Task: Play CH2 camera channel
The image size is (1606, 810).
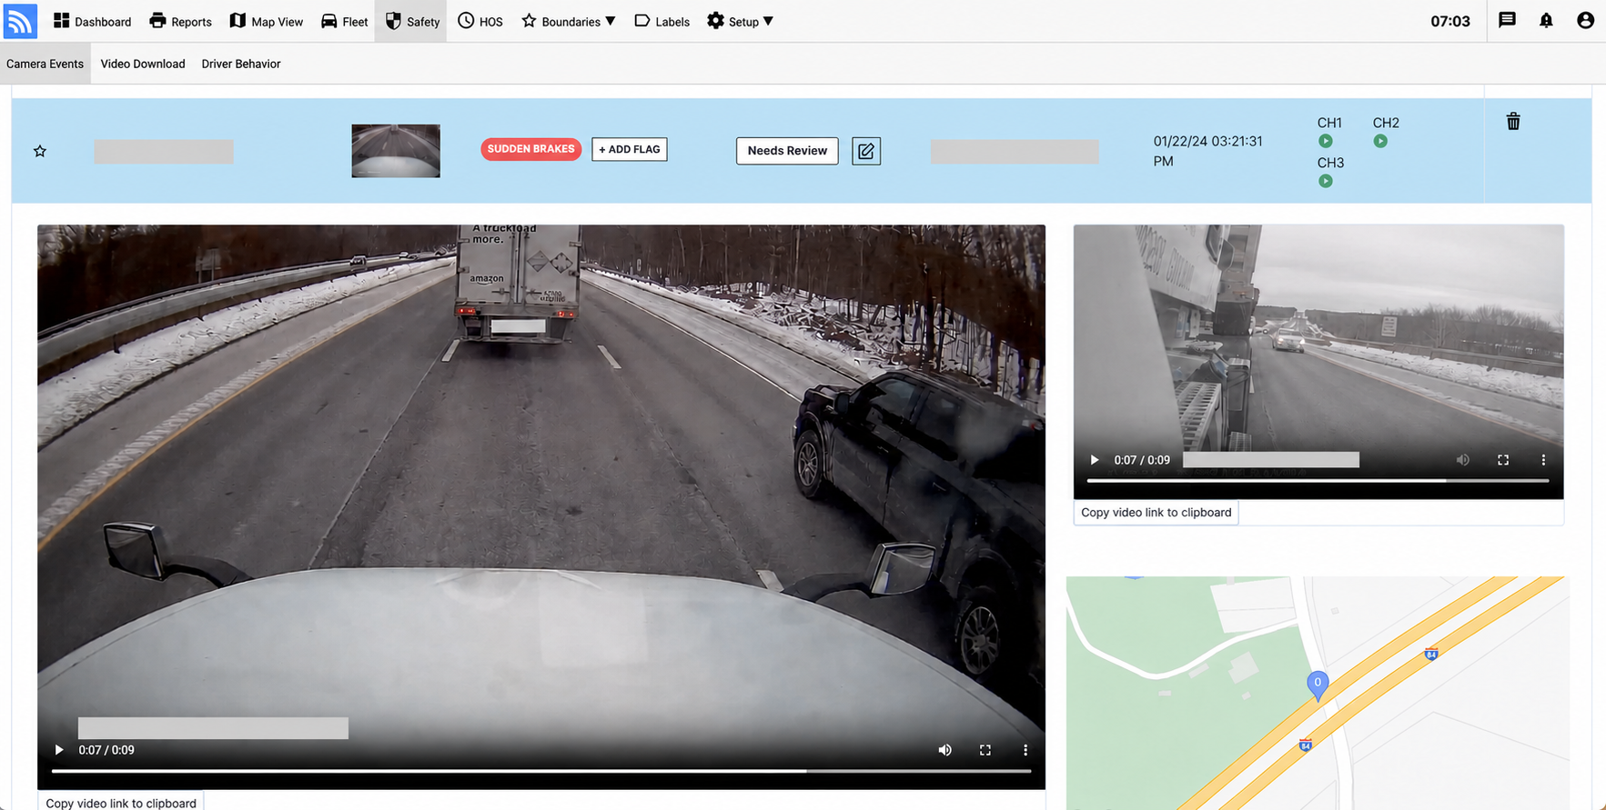Action: click(1380, 141)
